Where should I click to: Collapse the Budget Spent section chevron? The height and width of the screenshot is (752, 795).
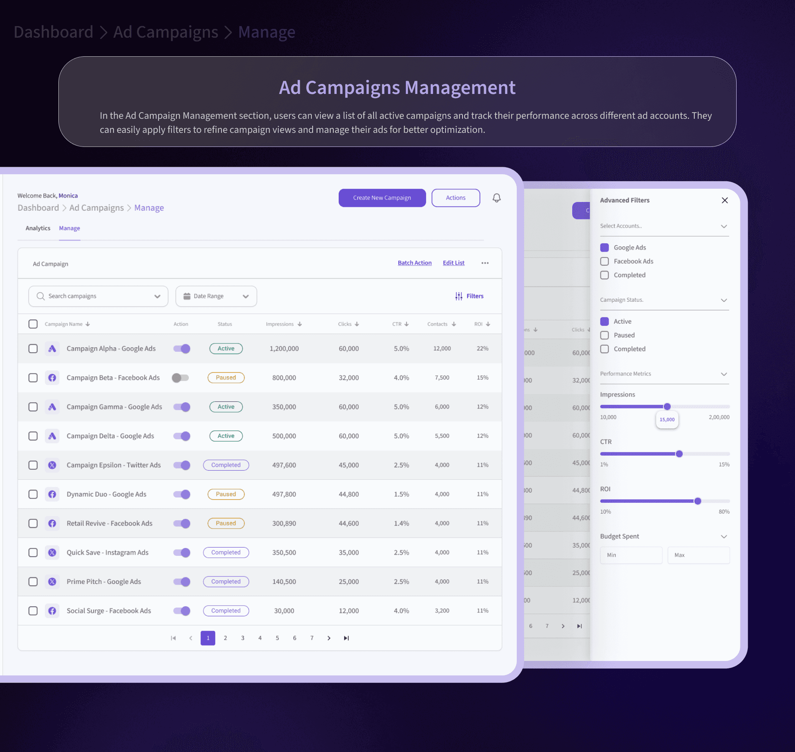(724, 536)
